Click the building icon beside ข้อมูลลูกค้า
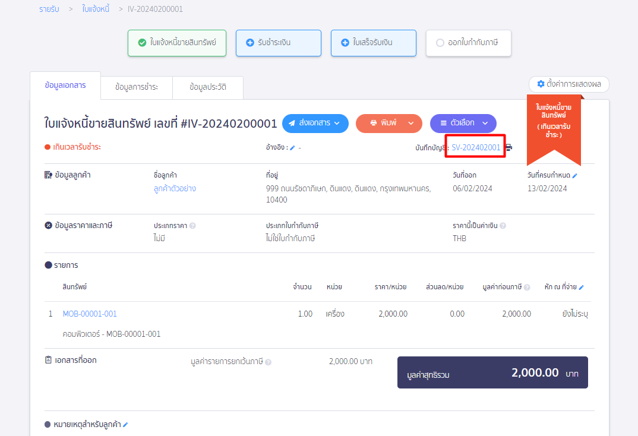Viewport: 638px width, 436px height. (48, 175)
